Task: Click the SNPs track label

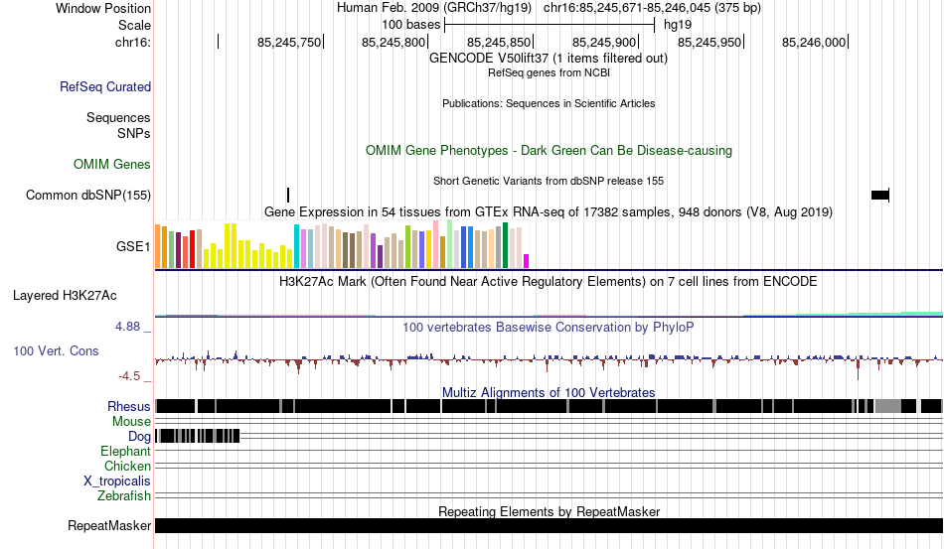Action: (134, 133)
